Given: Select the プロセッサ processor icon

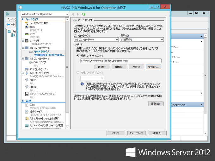Looking at the screenshot, I should [27, 41].
